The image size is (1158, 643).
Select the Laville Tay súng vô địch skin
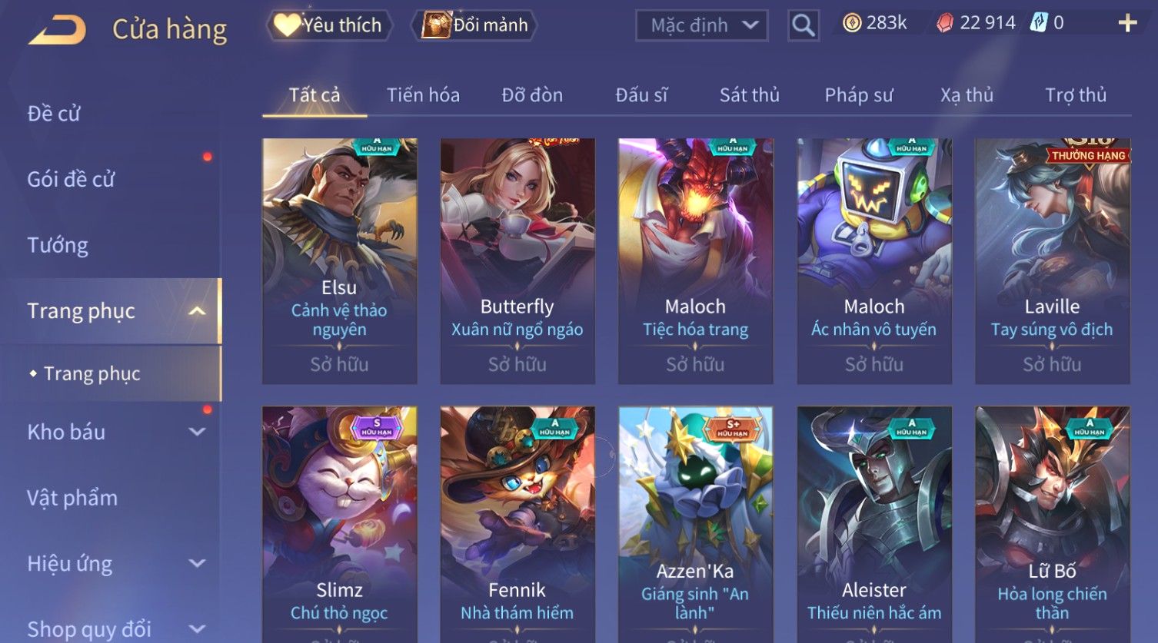click(1052, 261)
